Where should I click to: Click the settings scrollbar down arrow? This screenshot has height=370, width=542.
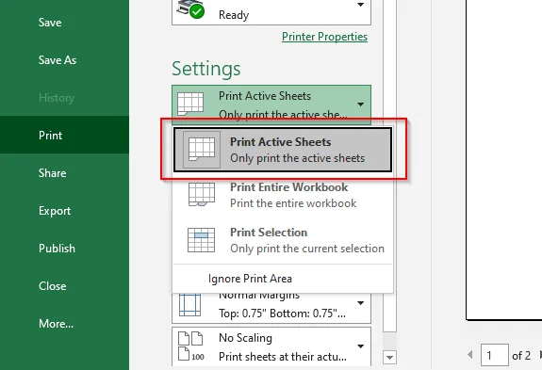pos(390,358)
